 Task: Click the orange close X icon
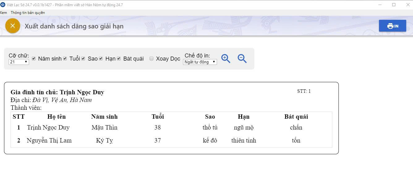coord(13,26)
